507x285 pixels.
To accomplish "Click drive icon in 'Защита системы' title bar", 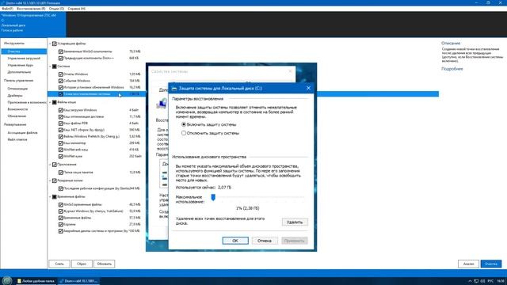I will pos(174,88).
